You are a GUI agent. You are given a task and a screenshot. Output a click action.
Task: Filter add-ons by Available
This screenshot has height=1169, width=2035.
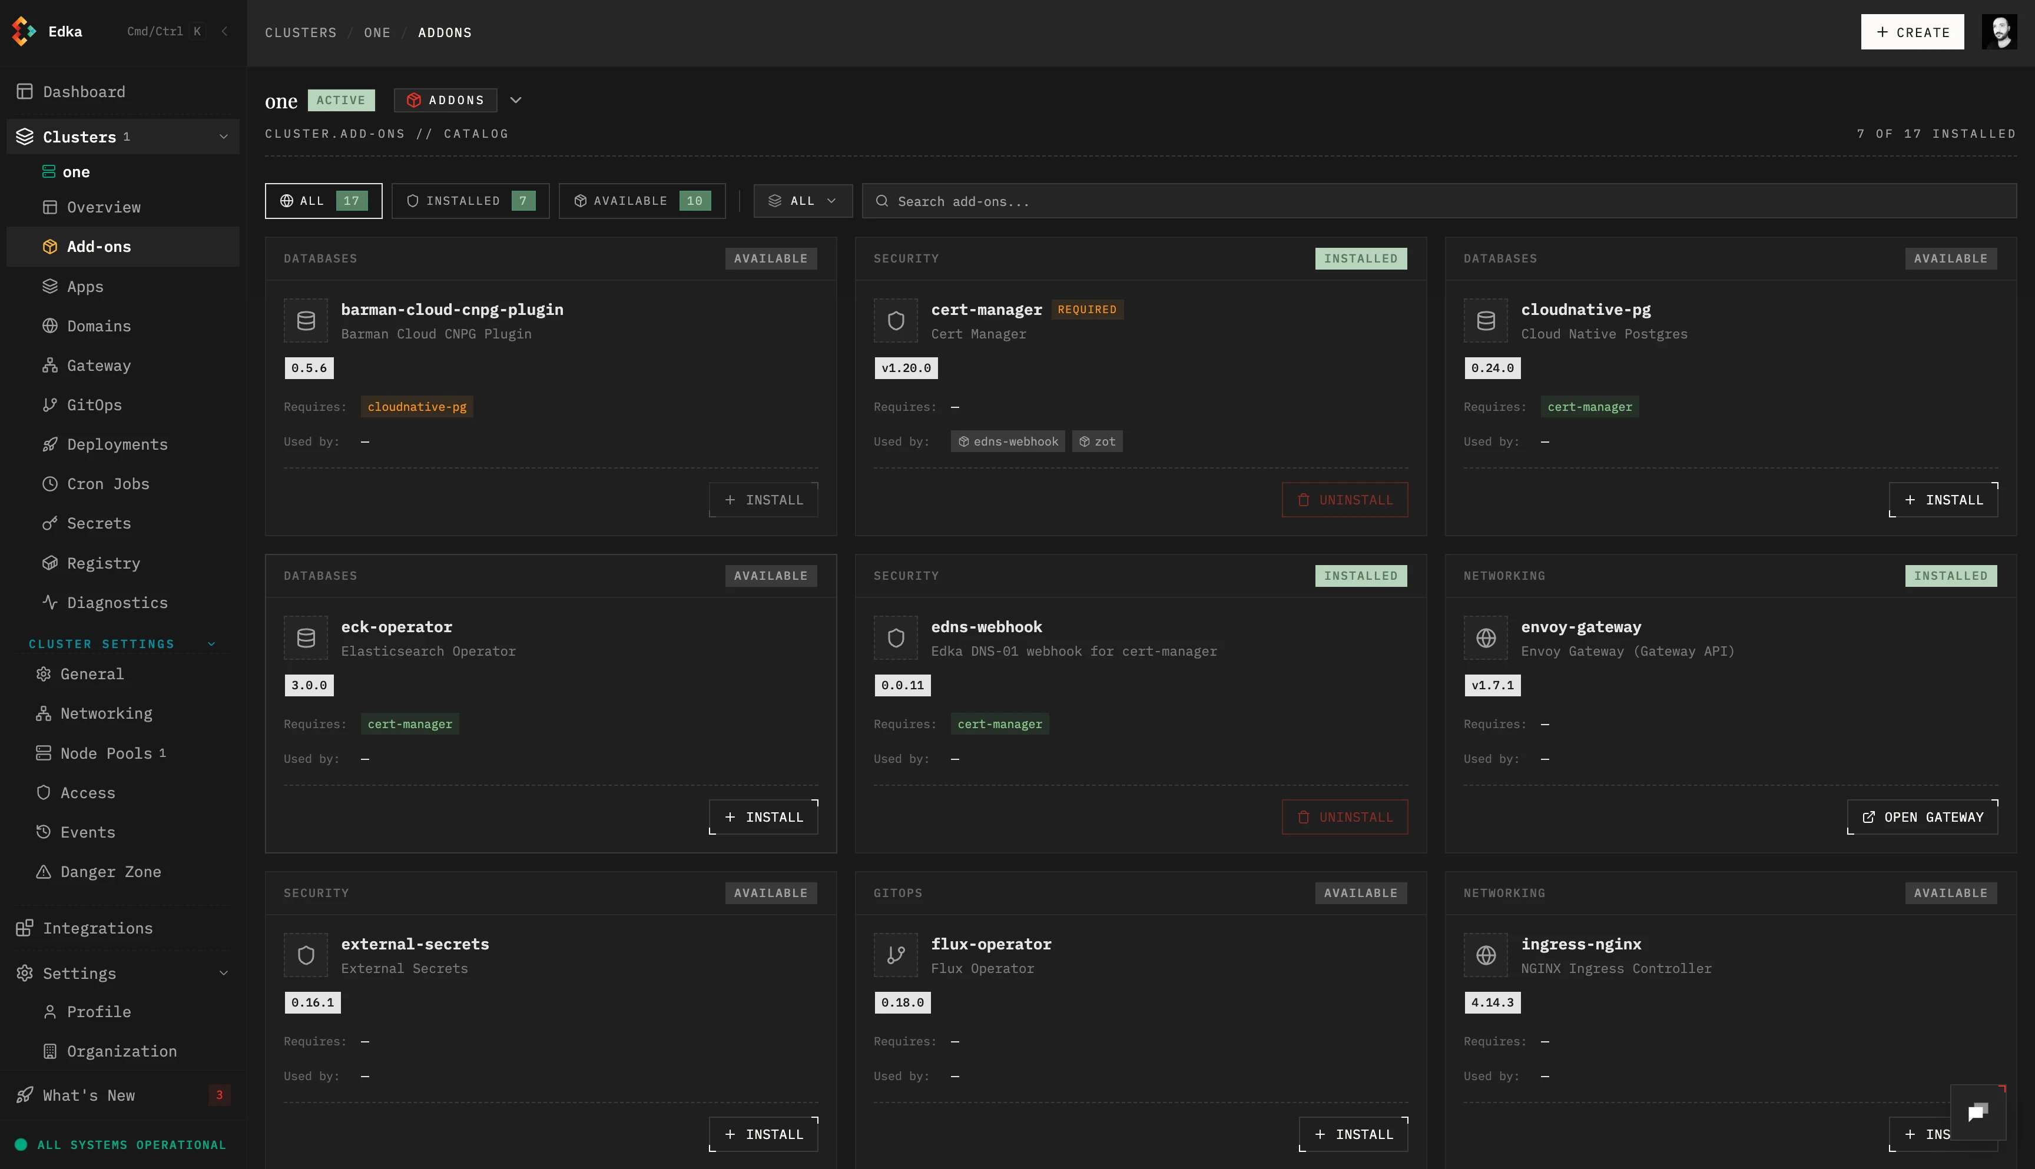point(642,201)
